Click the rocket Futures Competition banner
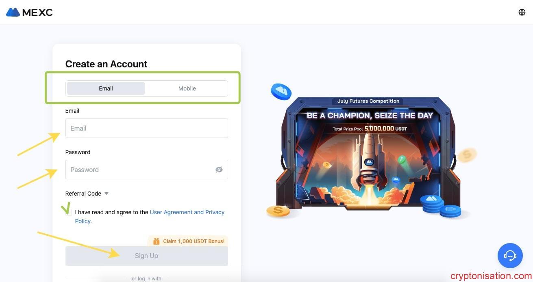This screenshot has height=282, width=533. tap(368, 156)
